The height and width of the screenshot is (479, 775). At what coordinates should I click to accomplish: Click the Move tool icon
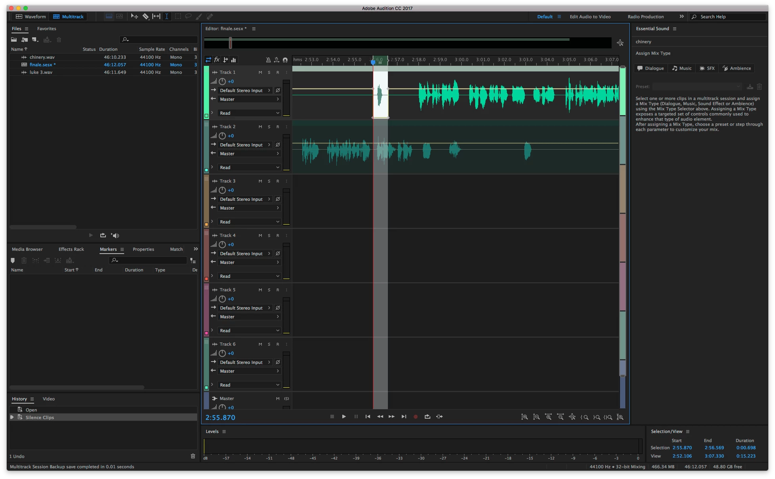tap(134, 16)
